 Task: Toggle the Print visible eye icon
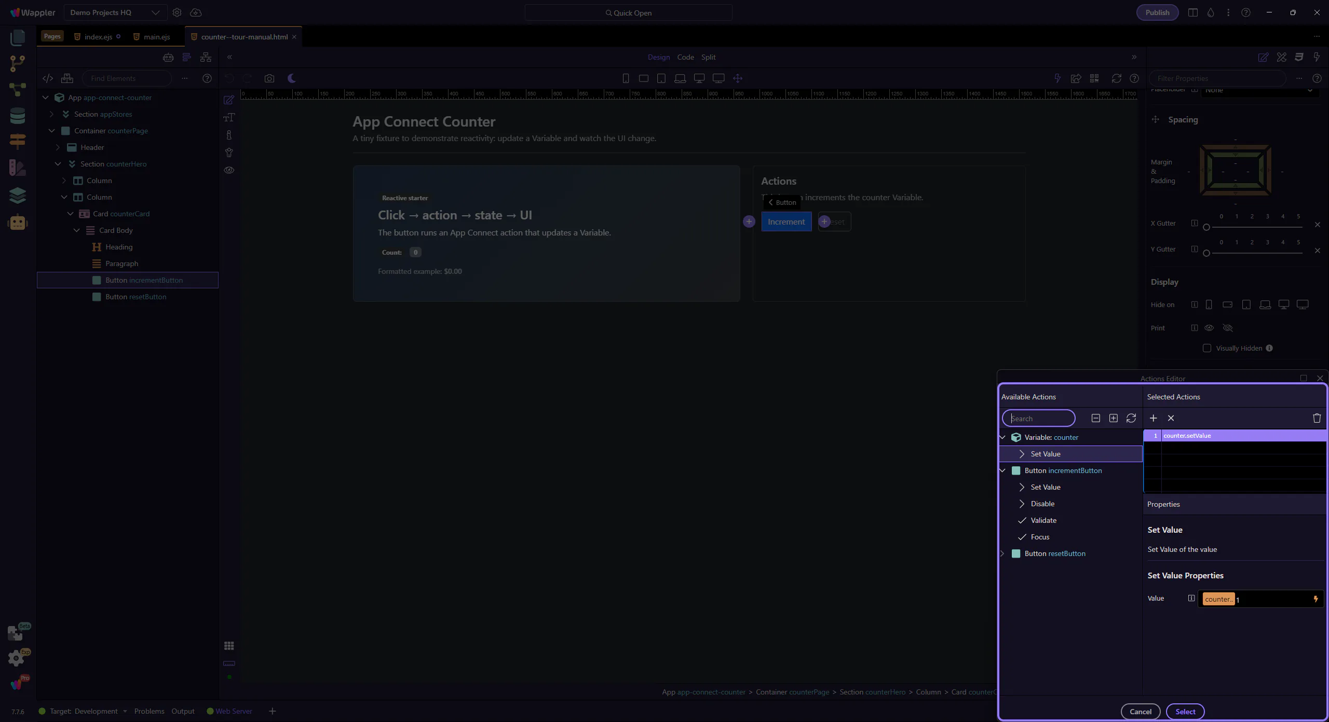[x=1209, y=328]
